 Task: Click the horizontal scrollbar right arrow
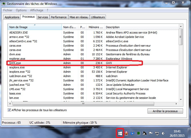[x=176, y=104]
